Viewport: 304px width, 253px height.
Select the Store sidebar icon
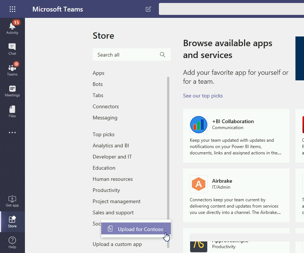coord(12,222)
